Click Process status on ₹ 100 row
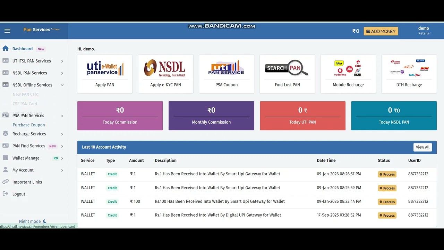 (x=387, y=202)
